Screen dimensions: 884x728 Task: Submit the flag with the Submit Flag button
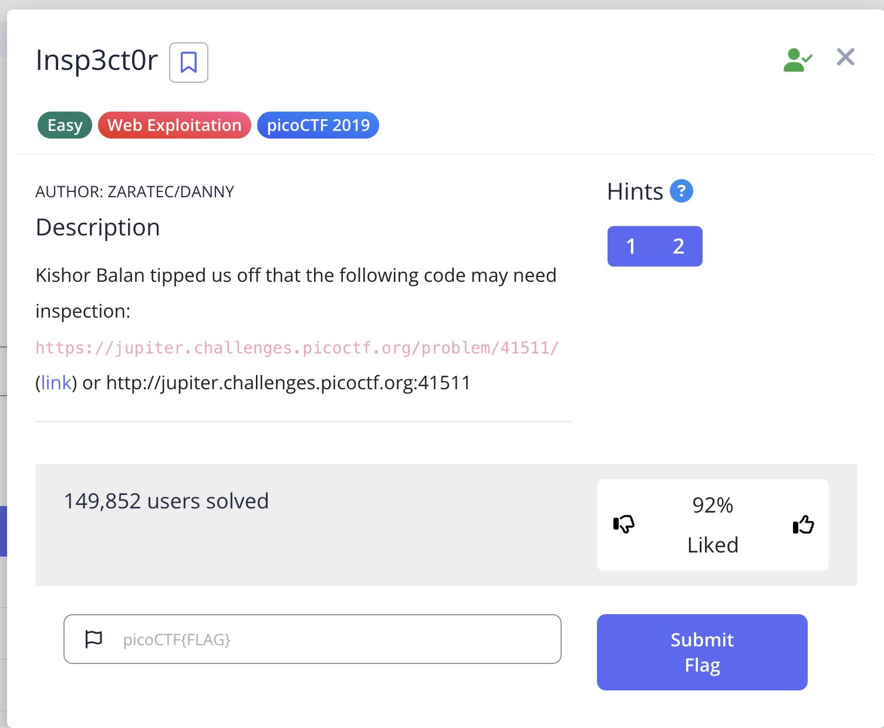[702, 652]
